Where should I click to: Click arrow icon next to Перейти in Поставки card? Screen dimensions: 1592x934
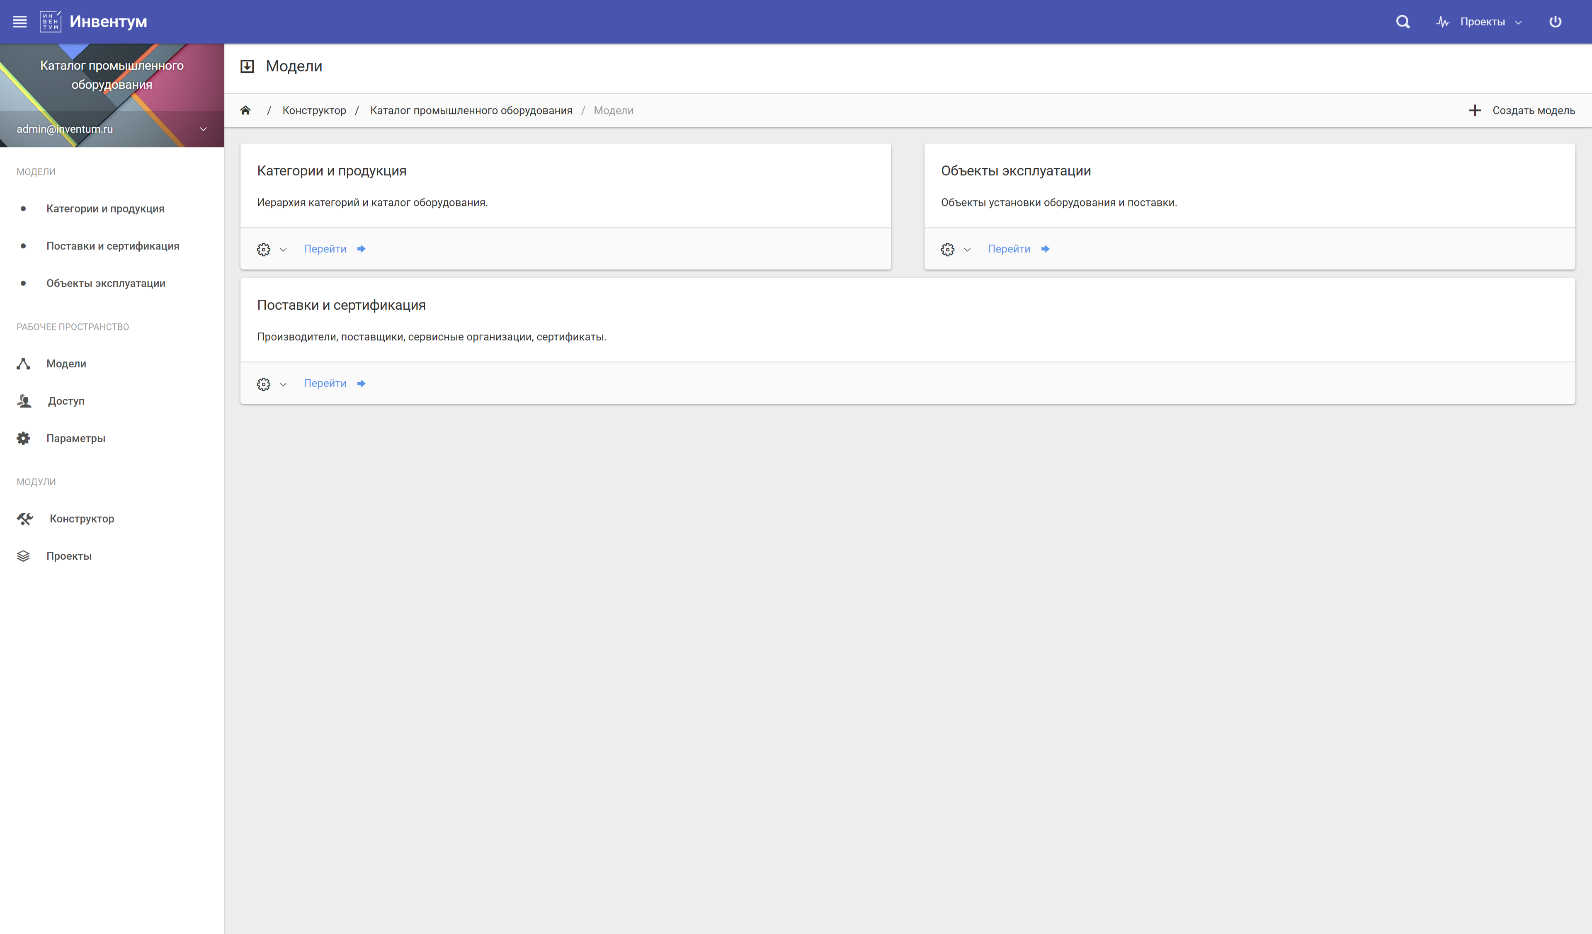[x=362, y=383]
